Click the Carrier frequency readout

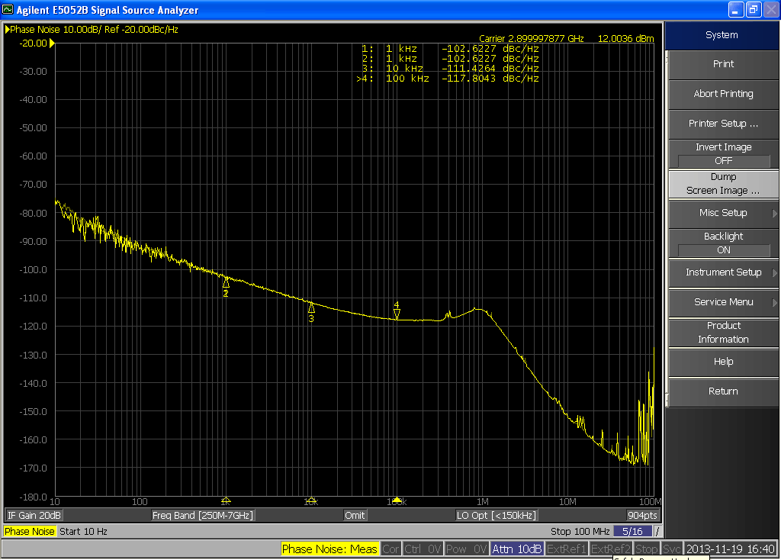532,38
